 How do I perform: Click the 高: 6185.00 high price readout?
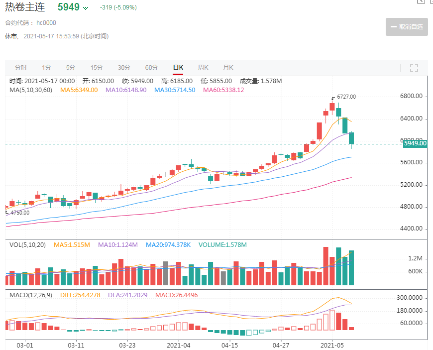(x=177, y=81)
